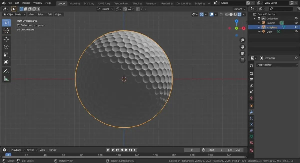Toggle show overlays button
300x163 pixels.
(x=211, y=14)
